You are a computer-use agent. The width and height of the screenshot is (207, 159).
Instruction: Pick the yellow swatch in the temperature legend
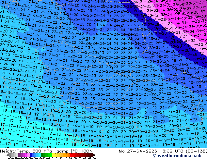[53, 155]
